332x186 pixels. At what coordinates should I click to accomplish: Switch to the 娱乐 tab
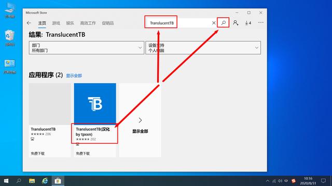pos(70,23)
